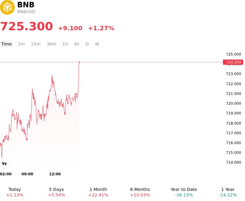The width and height of the screenshot is (245, 201).
Task: Click the BNB coin logo icon
Action: pyautogui.click(x=7, y=7)
